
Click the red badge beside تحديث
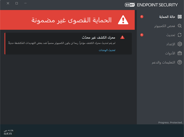(x=142, y=35)
